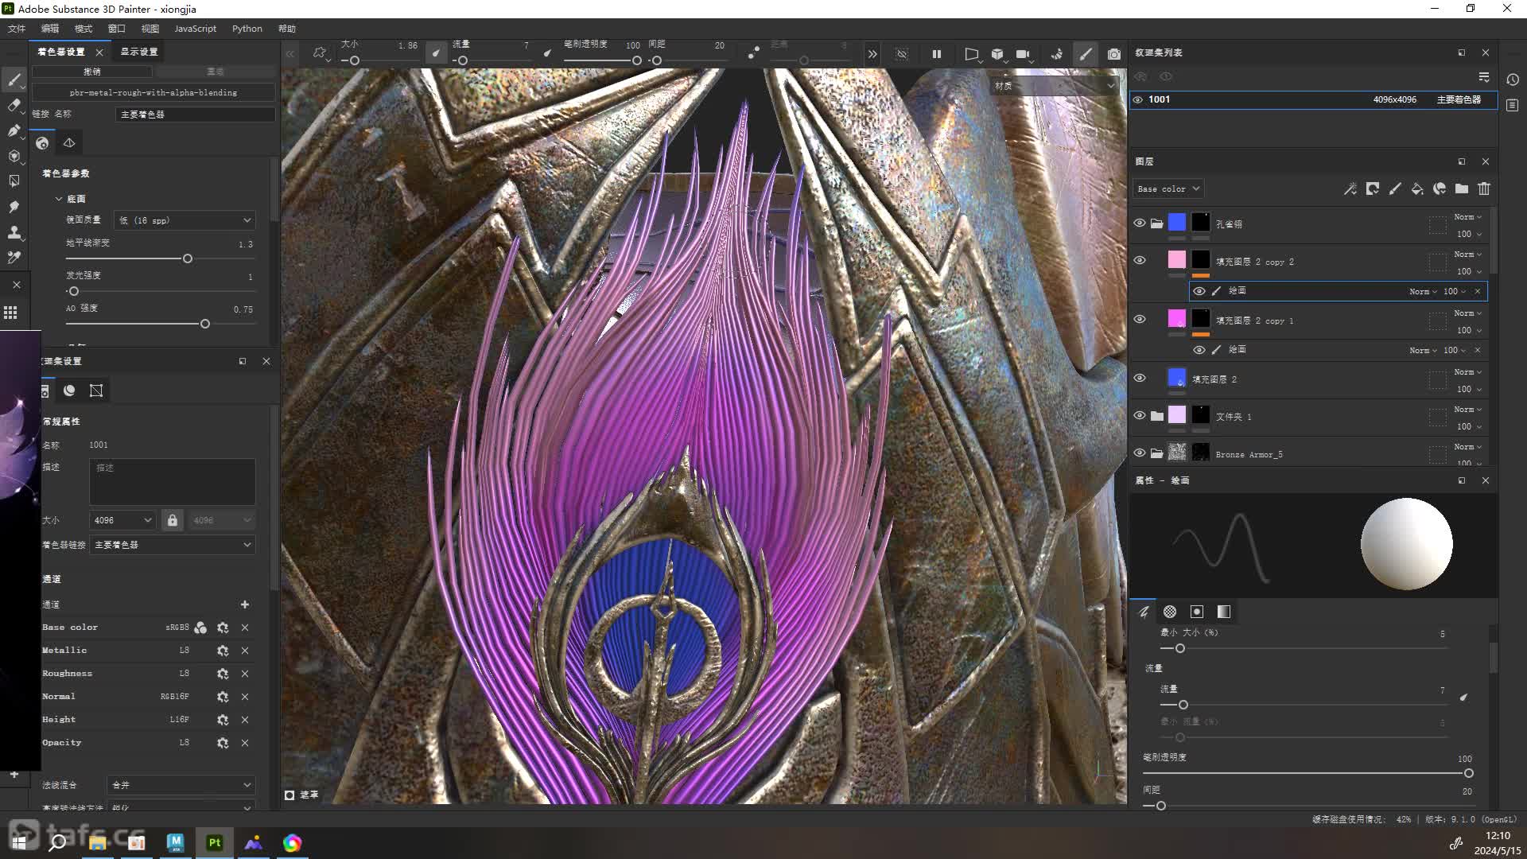The height and width of the screenshot is (859, 1527).
Task: Hide the 文件夹 1 folder layer
Action: coord(1140,416)
